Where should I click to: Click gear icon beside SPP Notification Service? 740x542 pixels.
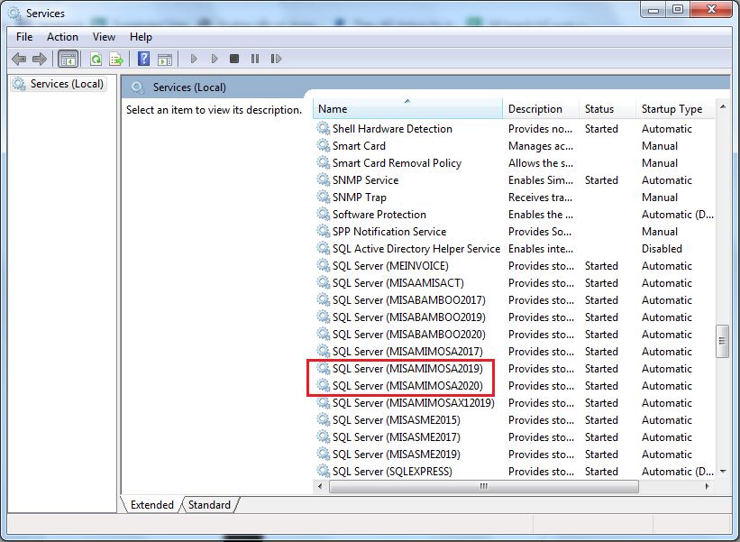coord(324,232)
